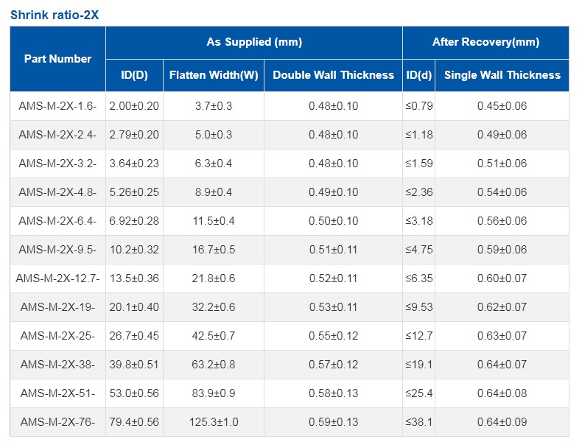Click the Shrink ratio-2X heading
Viewport: 582px width, 442px height.
click(x=55, y=15)
